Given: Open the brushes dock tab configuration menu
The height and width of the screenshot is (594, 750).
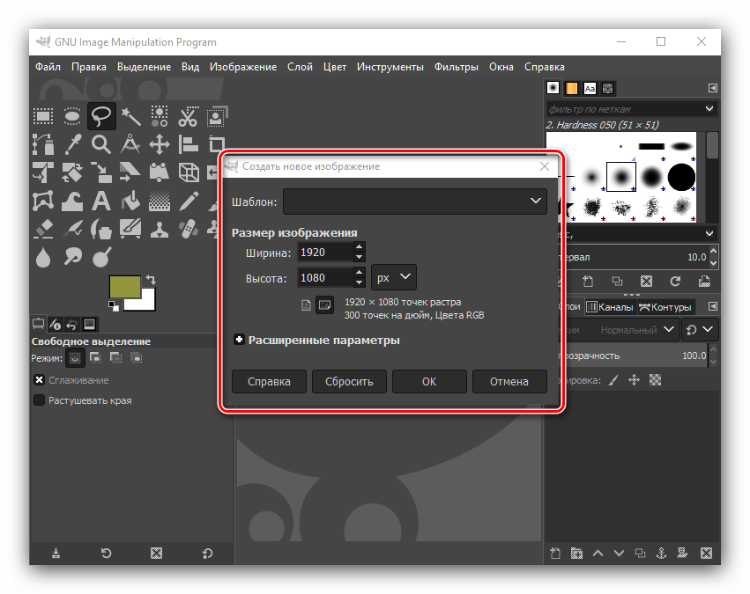Looking at the screenshot, I should (713, 88).
